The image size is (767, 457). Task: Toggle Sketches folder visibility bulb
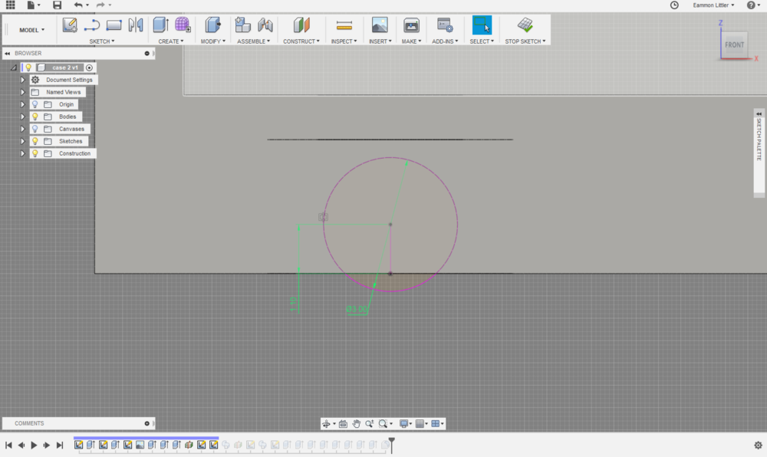tap(35, 141)
